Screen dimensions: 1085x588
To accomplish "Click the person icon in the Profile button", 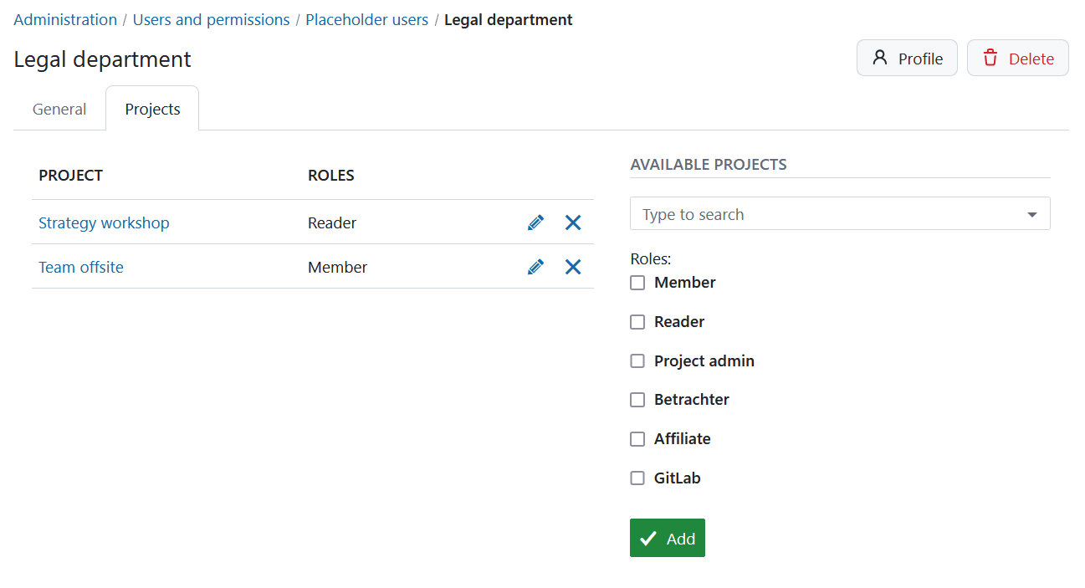I will [x=878, y=58].
